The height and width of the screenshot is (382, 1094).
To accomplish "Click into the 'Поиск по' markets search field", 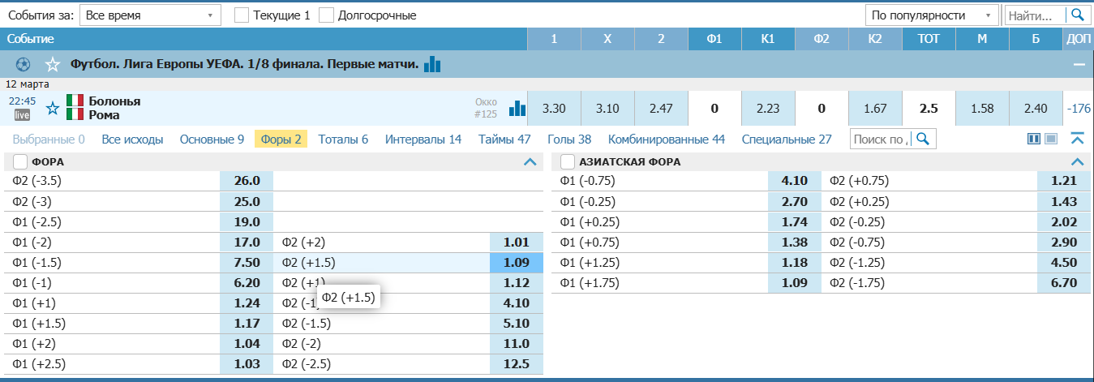I will (x=882, y=139).
